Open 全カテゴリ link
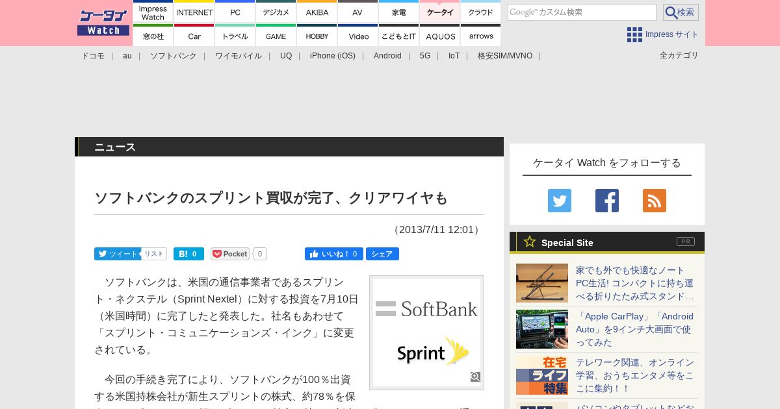The width and height of the screenshot is (780, 409). click(679, 55)
